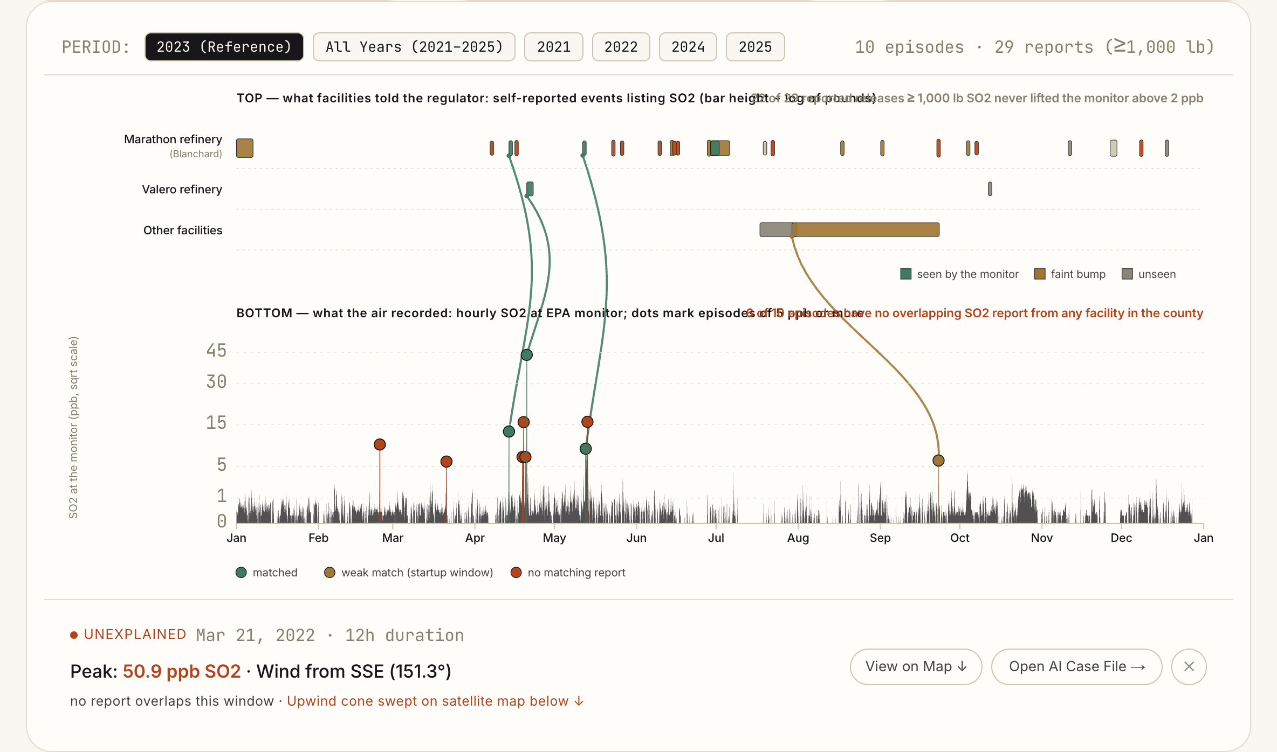1277x752 pixels.
Task: Select the 2024 period tab
Action: [x=688, y=47]
